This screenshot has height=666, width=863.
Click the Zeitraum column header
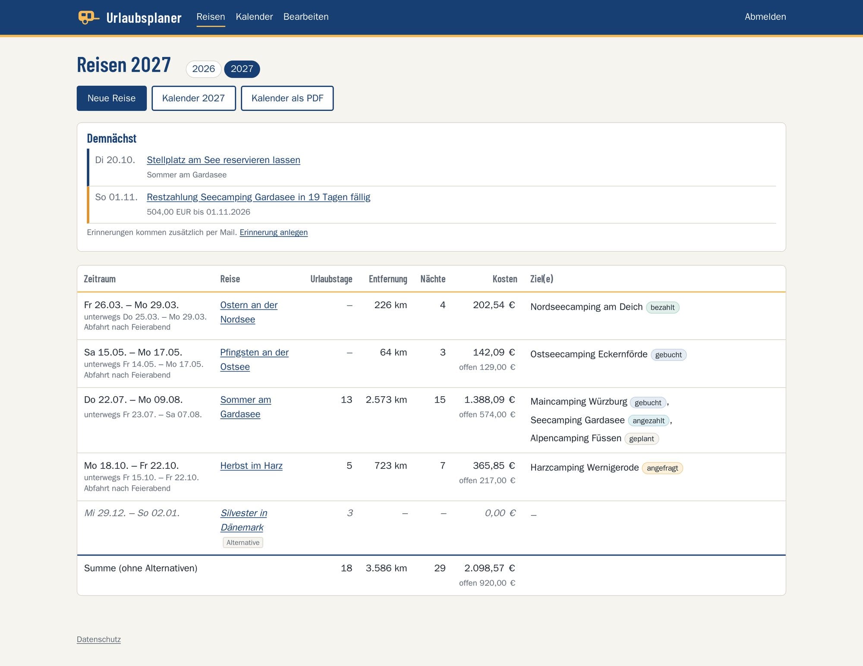click(x=100, y=279)
